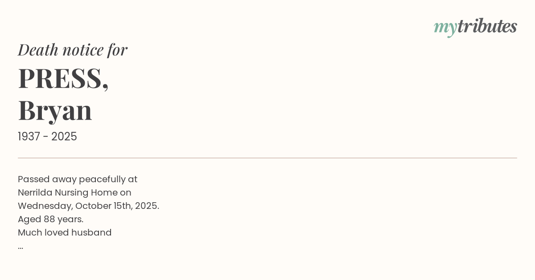
Task: Click the word 'October' in notice
Action: pyautogui.click(x=93, y=206)
